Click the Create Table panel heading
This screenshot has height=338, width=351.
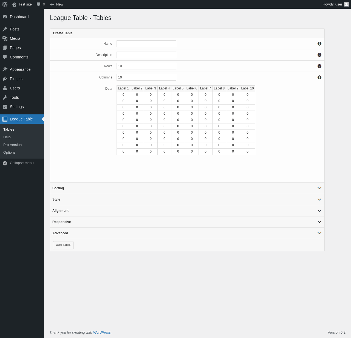[63, 33]
